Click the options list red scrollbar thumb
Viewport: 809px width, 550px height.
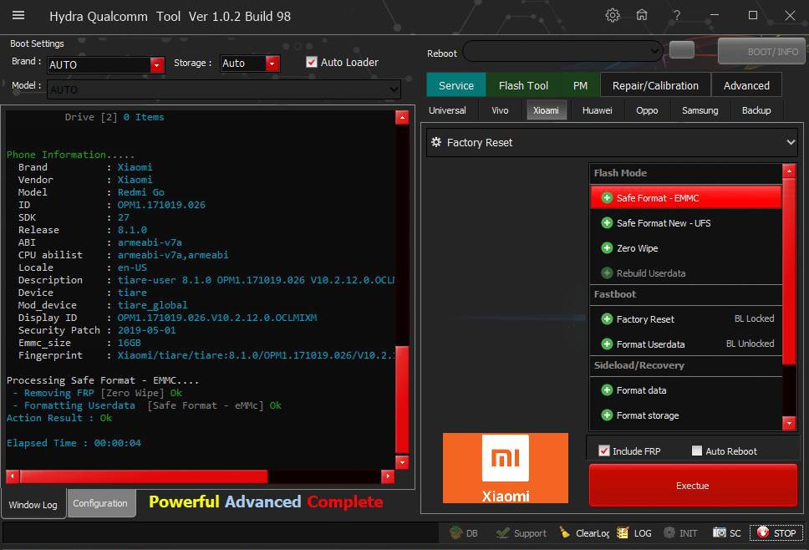click(x=789, y=271)
